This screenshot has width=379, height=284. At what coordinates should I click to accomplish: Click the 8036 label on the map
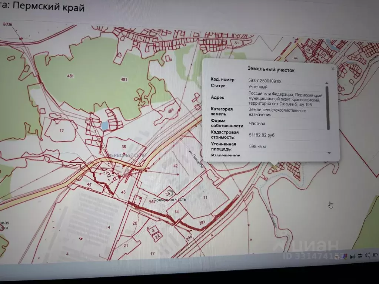click(7, 24)
